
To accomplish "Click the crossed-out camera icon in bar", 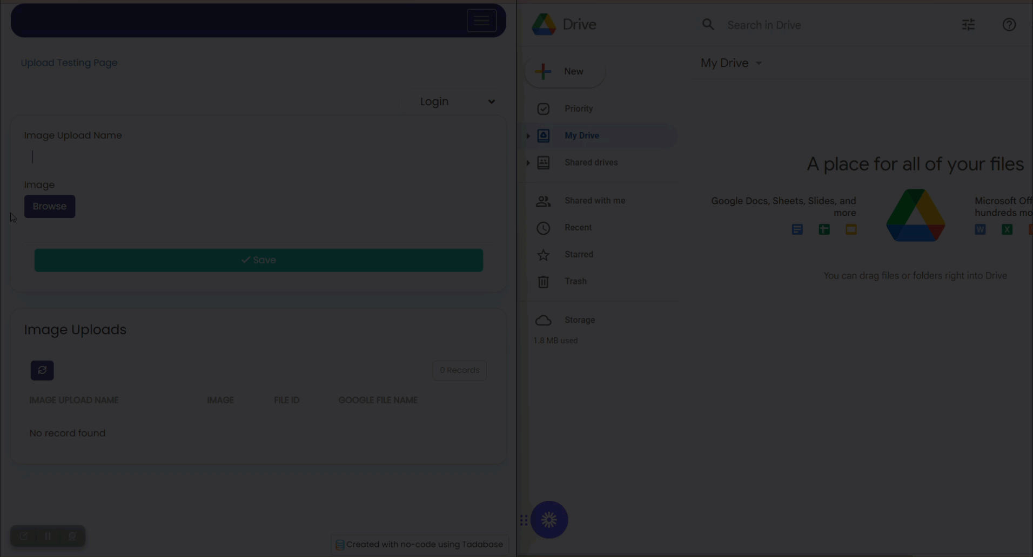I will [x=72, y=536].
